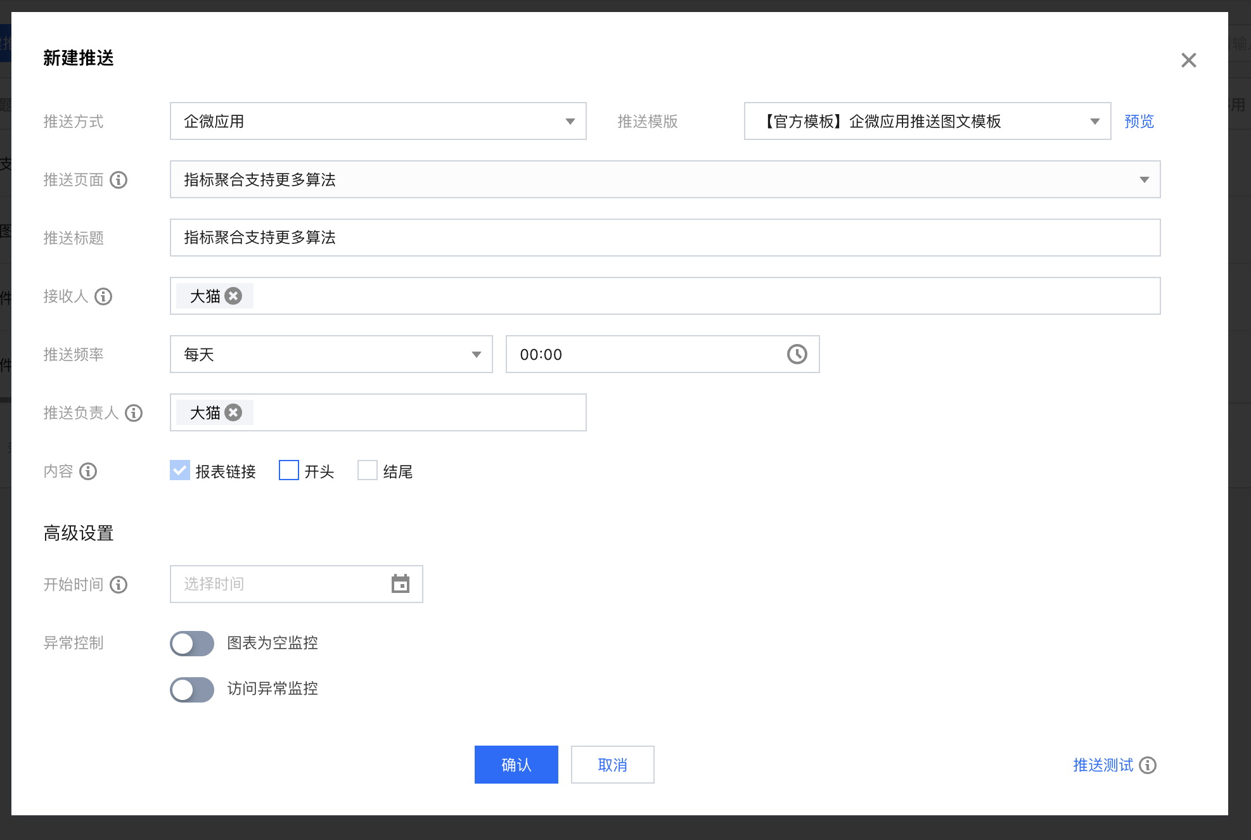Open 推送频率 dropdown showing 每天

tap(331, 354)
